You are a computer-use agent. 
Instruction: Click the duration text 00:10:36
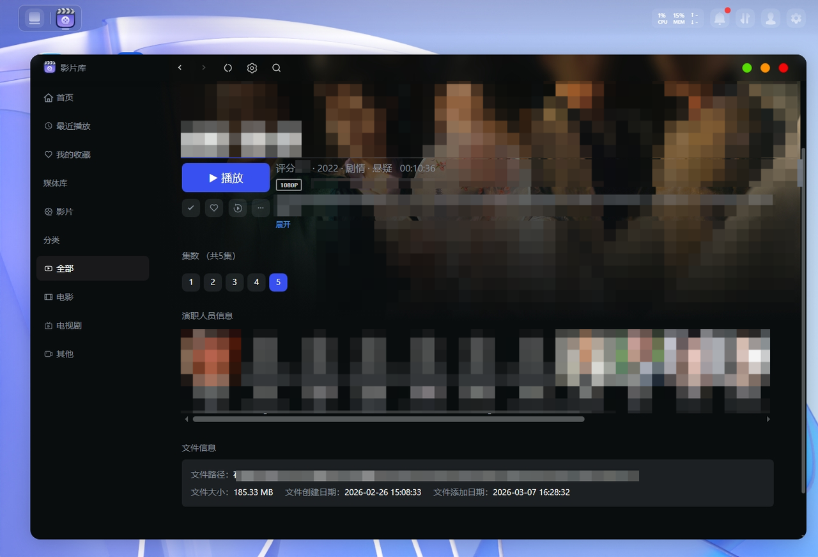(x=417, y=168)
